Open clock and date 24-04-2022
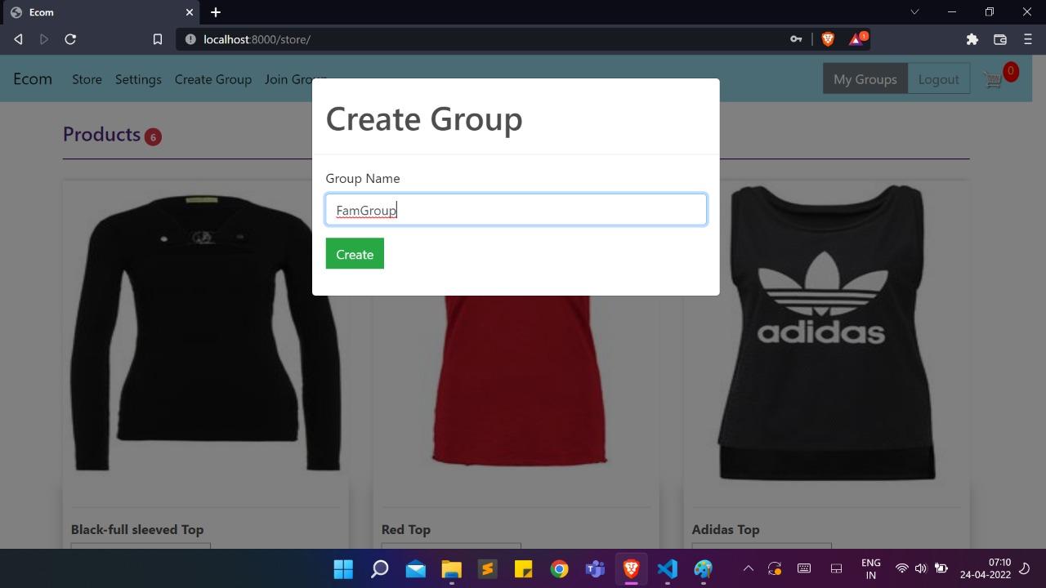The width and height of the screenshot is (1046, 588). pyautogui.click(x=986, y=568)
